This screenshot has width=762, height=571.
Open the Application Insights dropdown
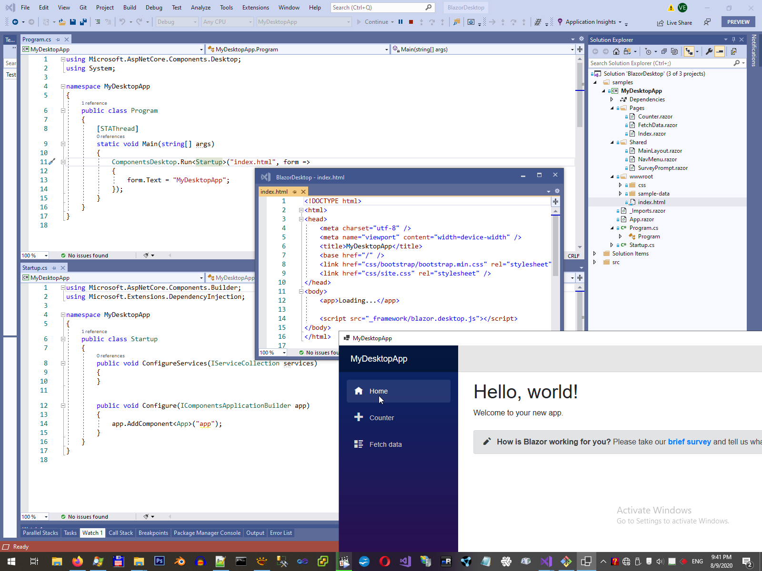620,22
